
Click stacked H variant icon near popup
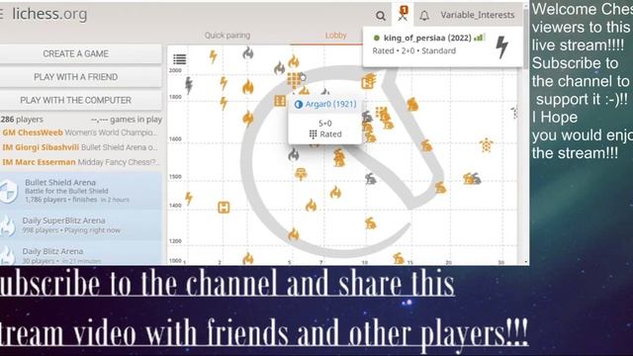(x=368, y=81)
